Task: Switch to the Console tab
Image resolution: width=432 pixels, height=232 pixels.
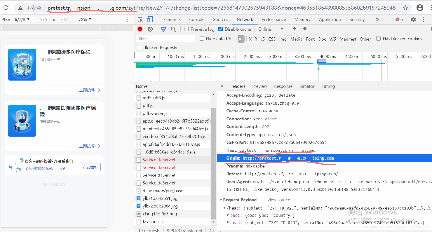Action: pyautogui.click(x=197, y=19)
